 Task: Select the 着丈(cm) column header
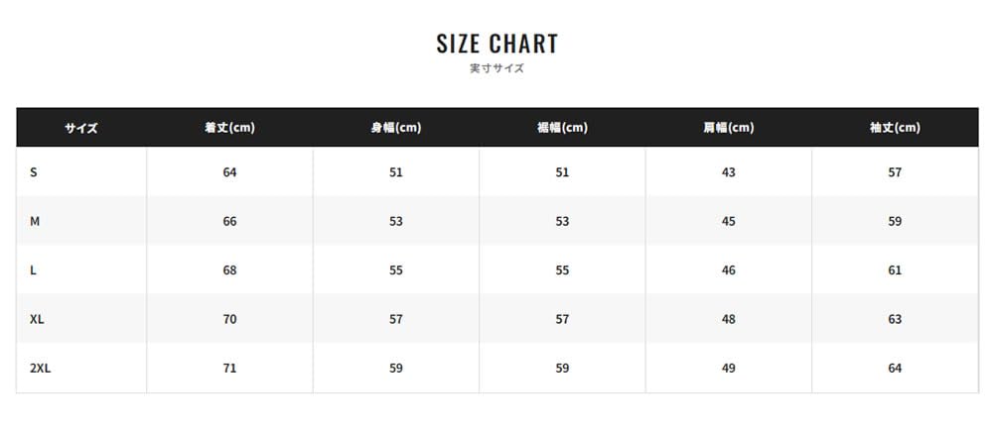229,128
